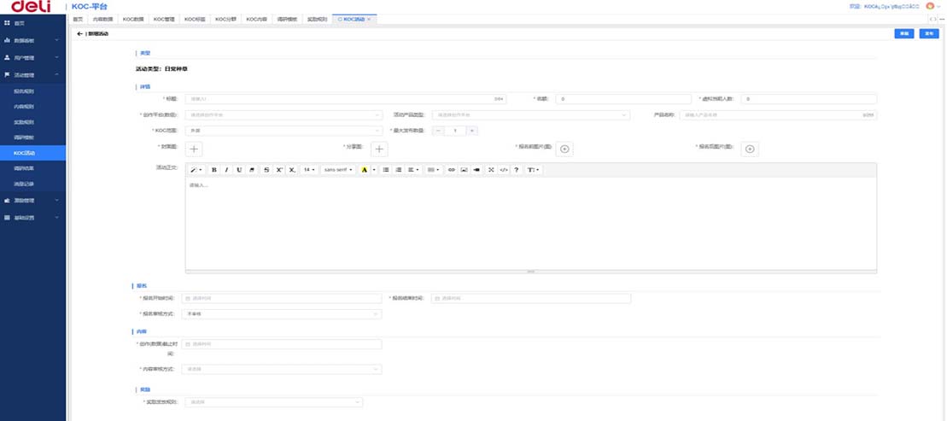Click the yellow text highlight color button

365,170
